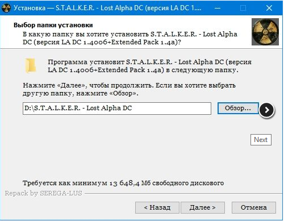Click the radiation icon in title bar
The height and width of the screenshot is (221, 284).
pyautogui.click(x=6, y=8)
